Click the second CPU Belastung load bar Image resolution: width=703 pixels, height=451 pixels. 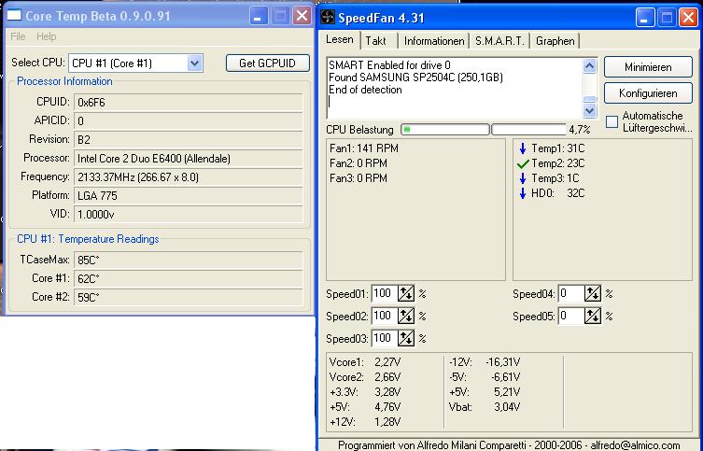click(529, 130)
